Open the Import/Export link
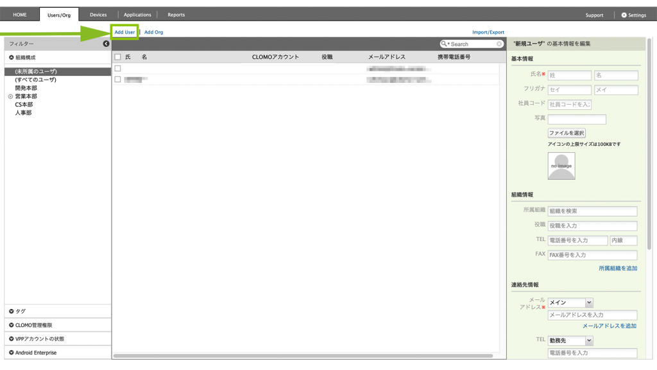Viewport: 657px width, 370px height. click(488, 32)
